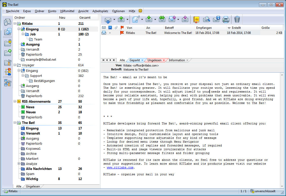
Task: Click the sorting office folder tree icon
Action: (8, 72)
